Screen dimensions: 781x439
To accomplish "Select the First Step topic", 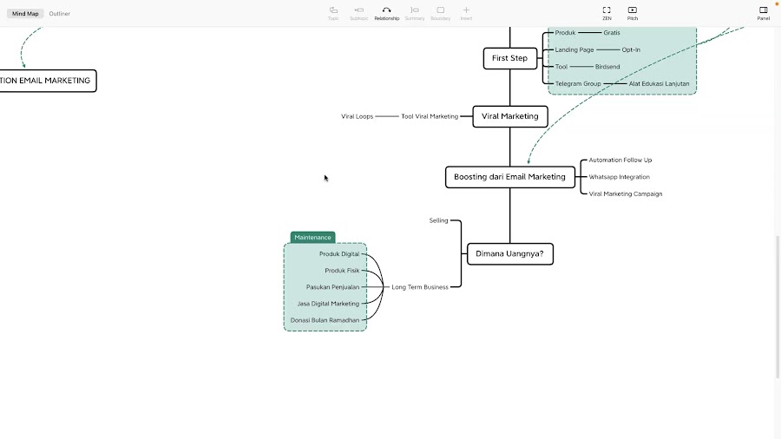I will 510,58.
